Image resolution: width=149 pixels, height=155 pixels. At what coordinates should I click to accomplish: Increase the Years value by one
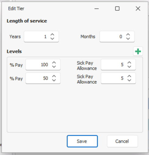click(52, 35)
